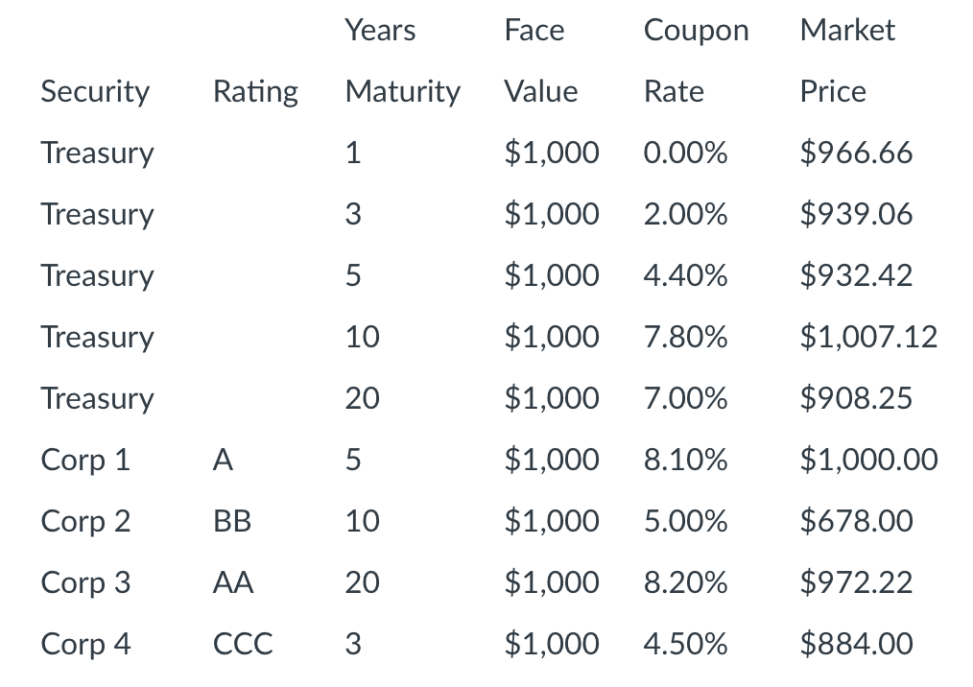
Task: Select the 7.80% coupon rate cell
Action: tap(685, 337)
